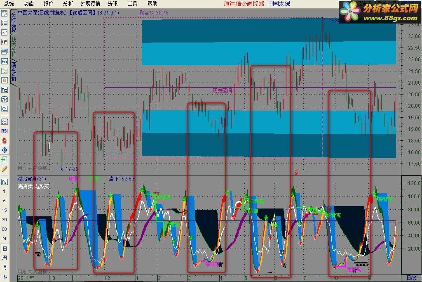422x282 pixels.
Task: Click the 17.35 low price marker
Action: coord(69,169)
